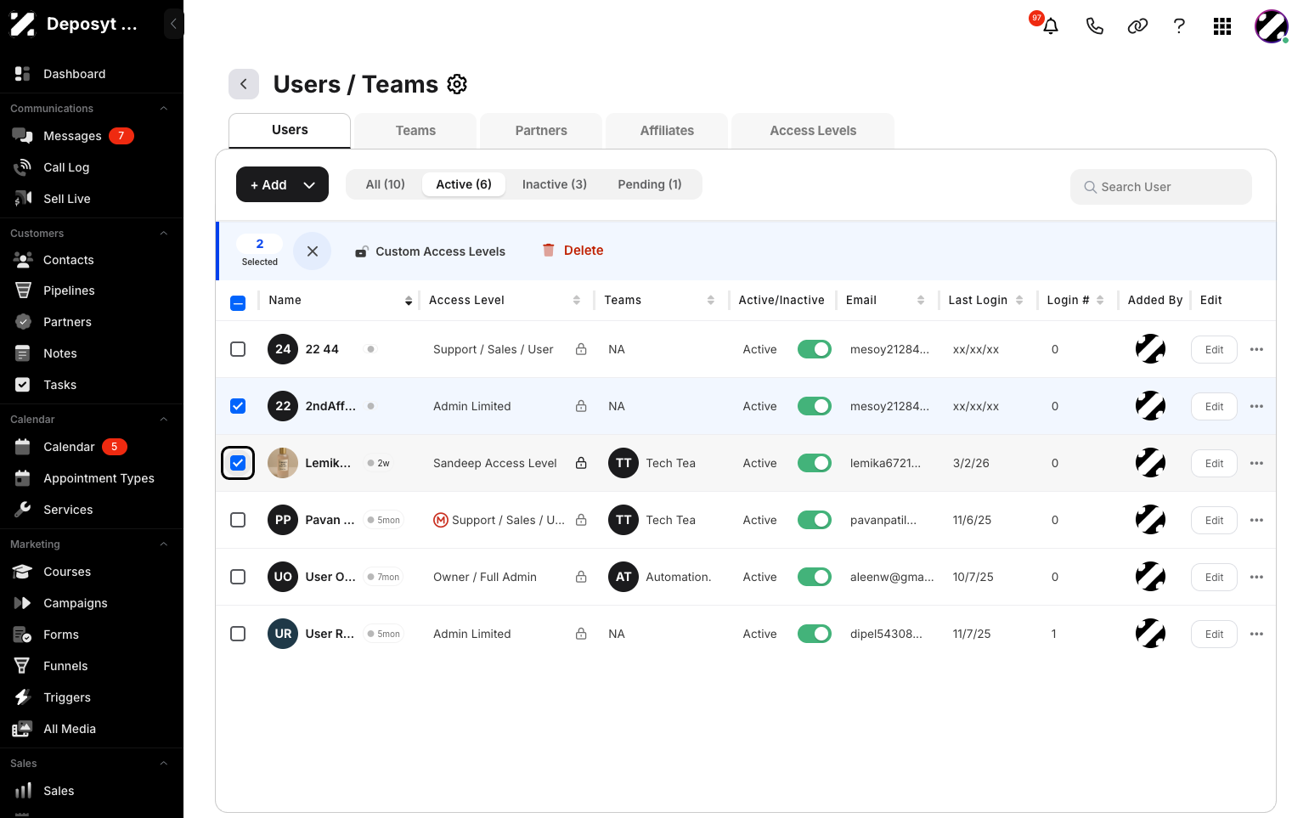1309x818 pixels.
Task: Click the phone dialer icon
Action: [1094, 26]
